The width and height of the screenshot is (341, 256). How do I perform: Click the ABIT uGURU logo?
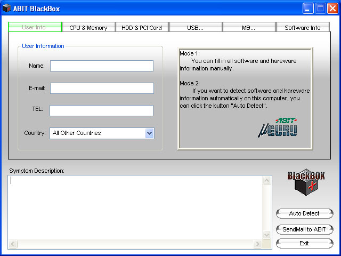(278, 127)
